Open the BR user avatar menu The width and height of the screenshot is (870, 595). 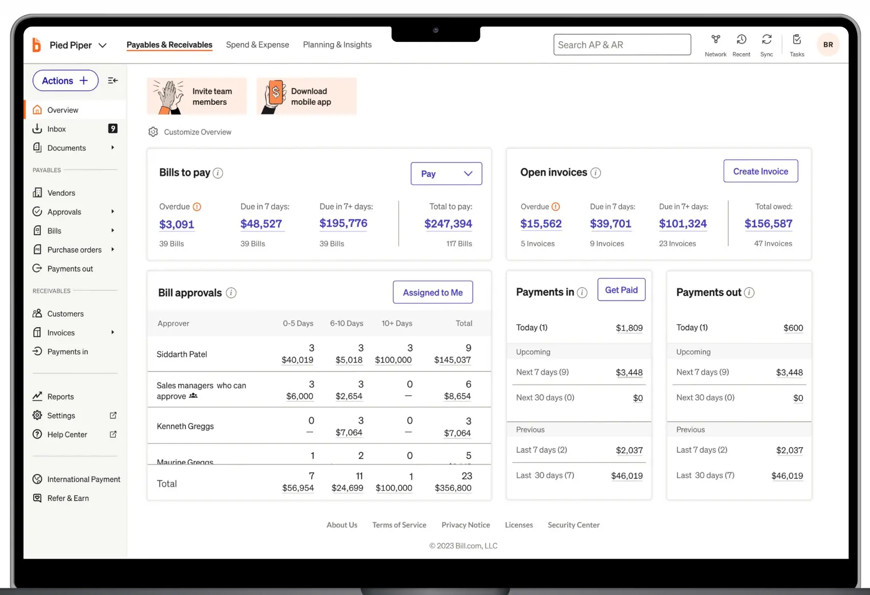pos(828,44)
